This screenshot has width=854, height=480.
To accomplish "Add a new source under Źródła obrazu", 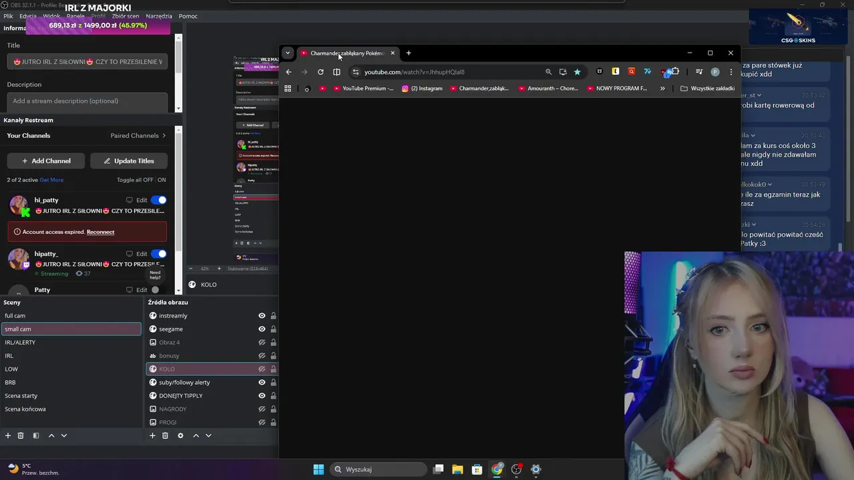I will click(x=152, y=435).
